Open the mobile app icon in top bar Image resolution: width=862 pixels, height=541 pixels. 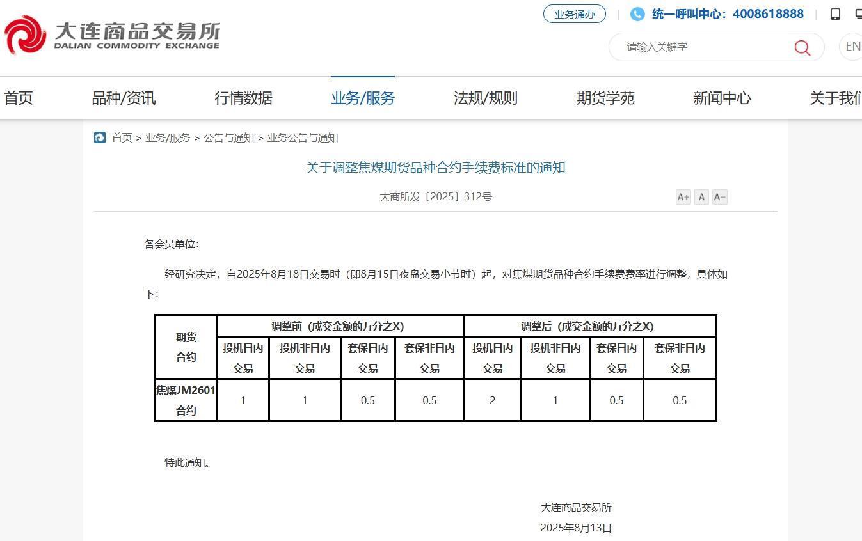click(834, 13)
